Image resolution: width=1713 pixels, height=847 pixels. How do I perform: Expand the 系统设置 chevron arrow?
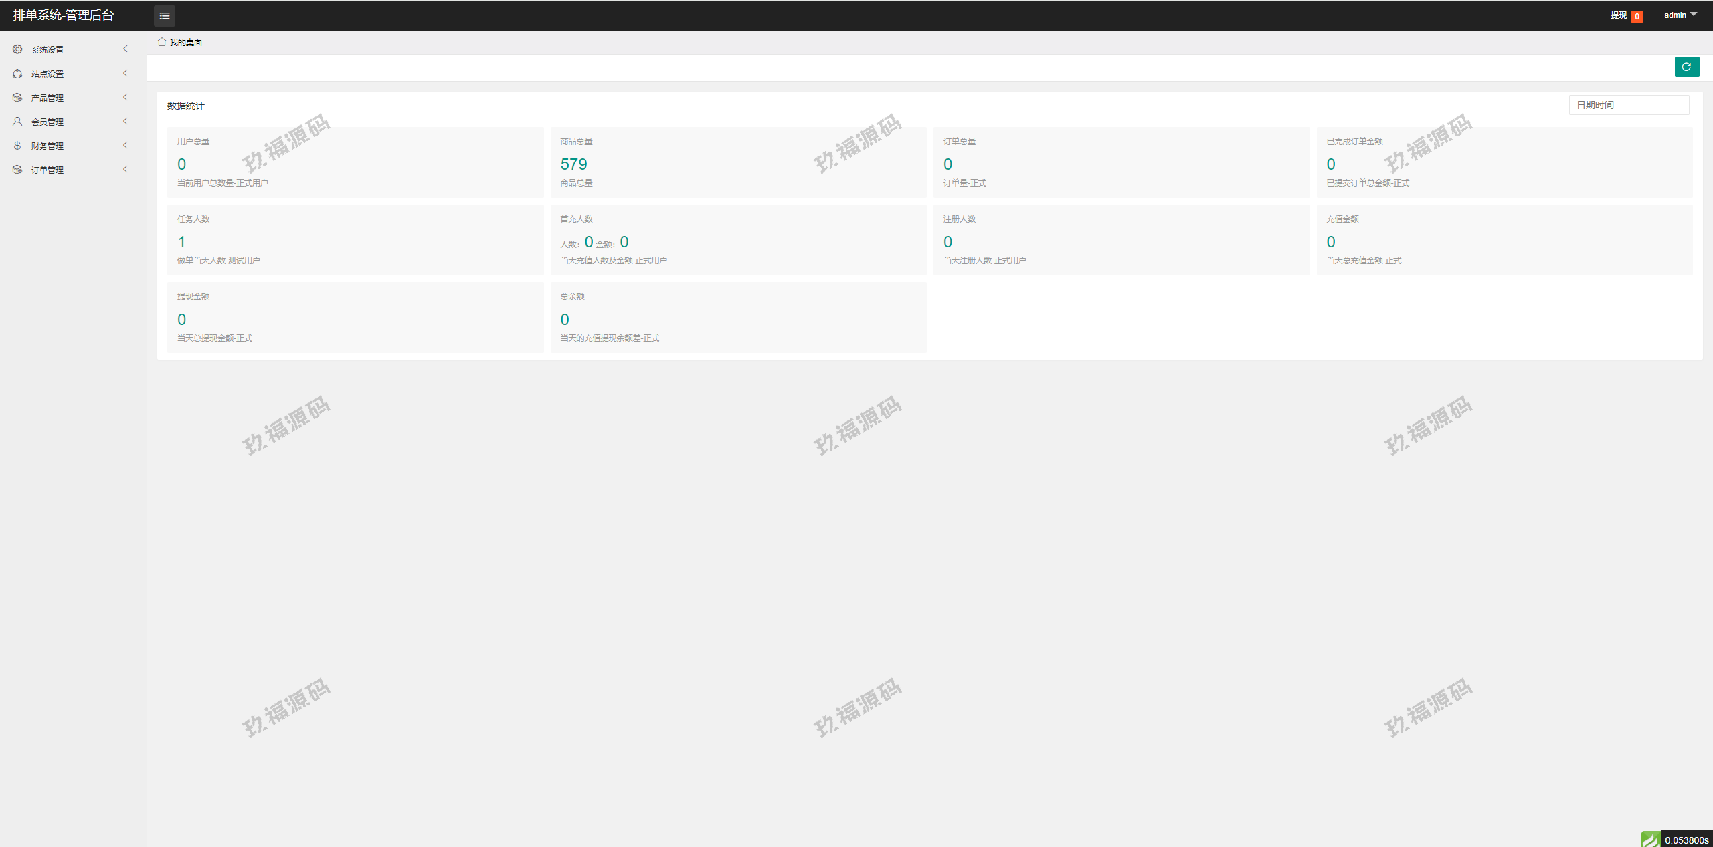125,49
